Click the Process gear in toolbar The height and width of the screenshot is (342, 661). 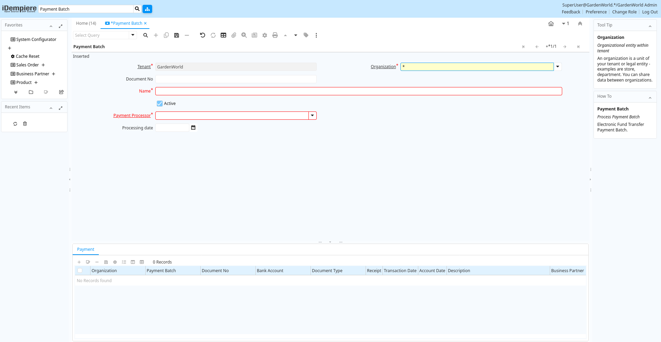265,35
